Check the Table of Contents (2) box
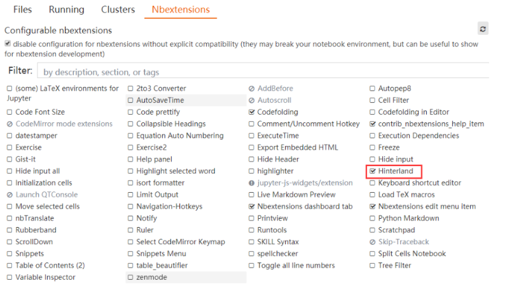507x286 pixels. tap(10, 266)
